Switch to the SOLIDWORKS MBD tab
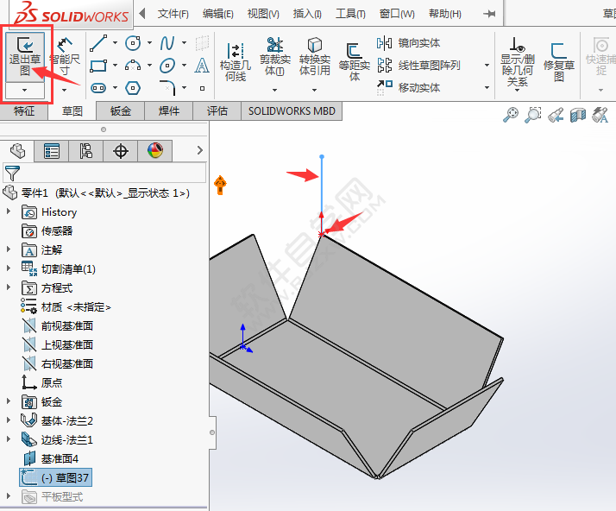Image resolution: width=616 pixels, height=511 pixels. pos(290,110)
